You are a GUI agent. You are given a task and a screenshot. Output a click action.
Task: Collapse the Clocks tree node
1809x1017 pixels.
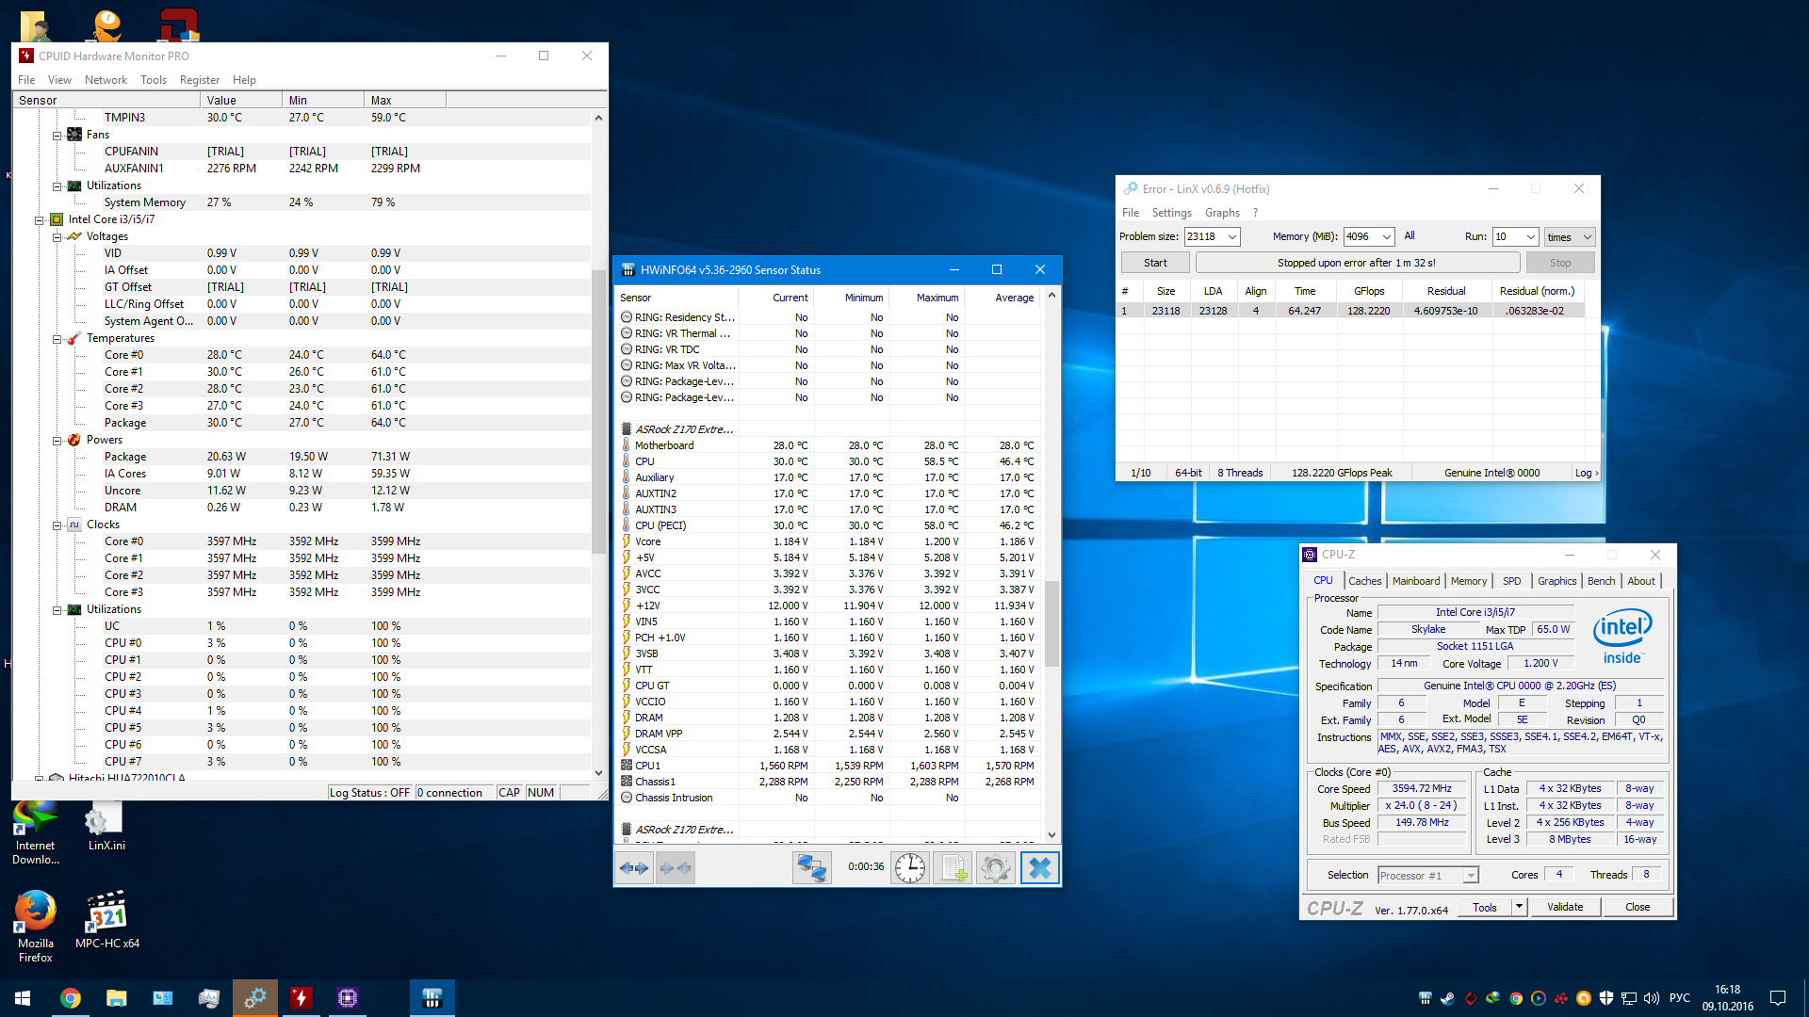(x=57, y=525)
